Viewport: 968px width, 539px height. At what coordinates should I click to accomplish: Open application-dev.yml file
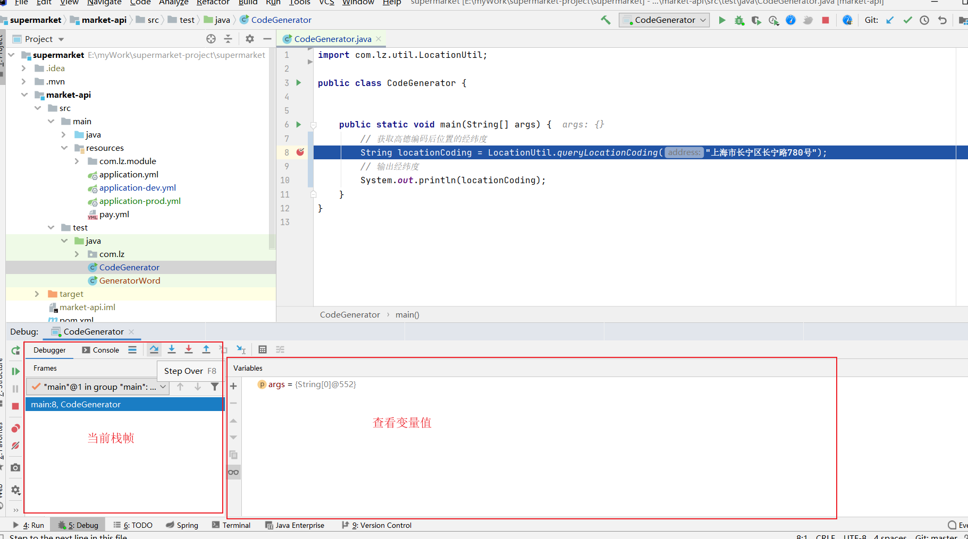138,187
